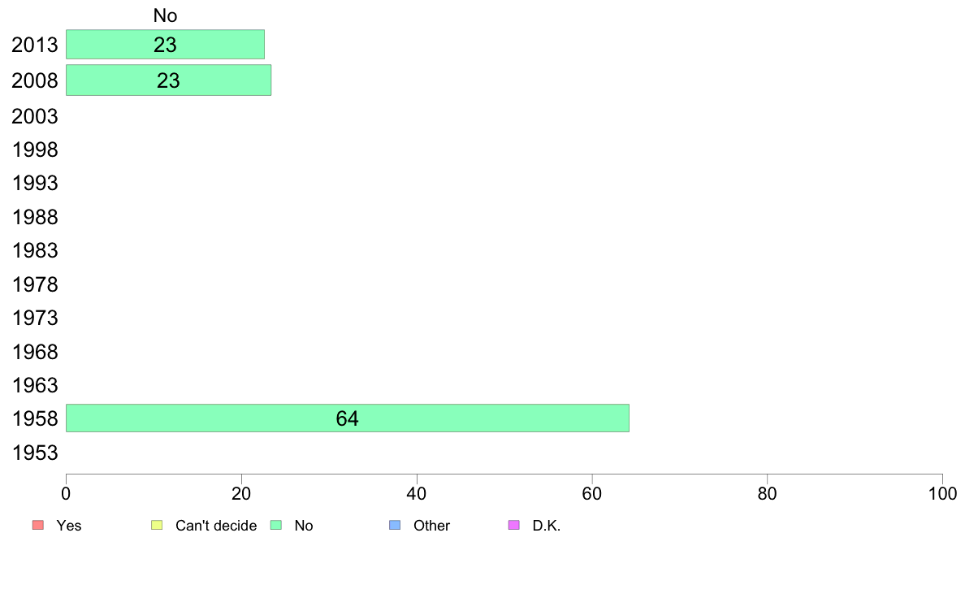Click the 2003 year label
Image resolution: width=965 pixels, height=598 pixels.
35,116
